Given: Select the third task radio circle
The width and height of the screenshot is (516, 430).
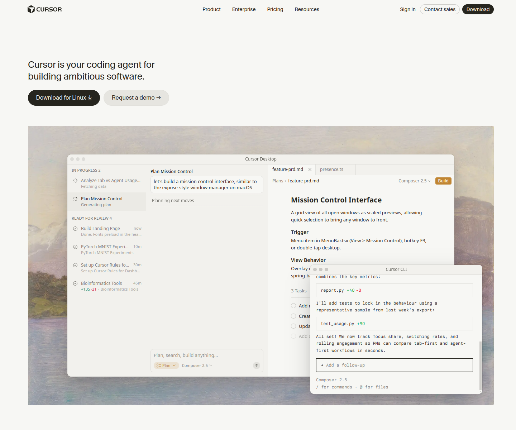Looking at the screenshot, I should [293, 326].
